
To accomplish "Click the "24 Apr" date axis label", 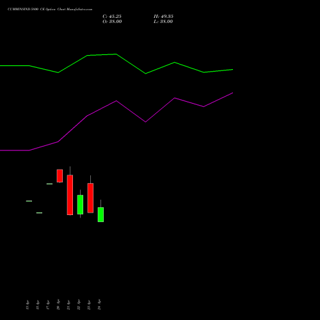I will [99, 305].
